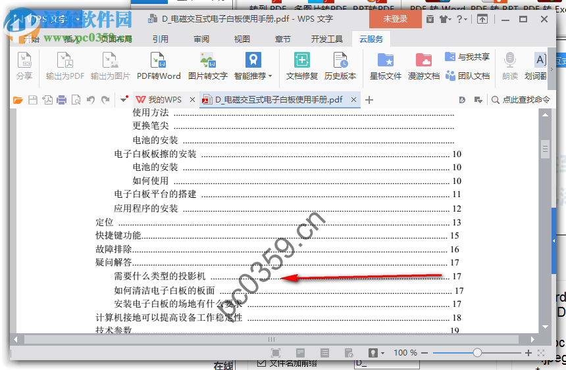This screenshot has height=370, width=566.
Task: Toggle 文件名加前缀 checkbox in background window
Action: (261, 362)
